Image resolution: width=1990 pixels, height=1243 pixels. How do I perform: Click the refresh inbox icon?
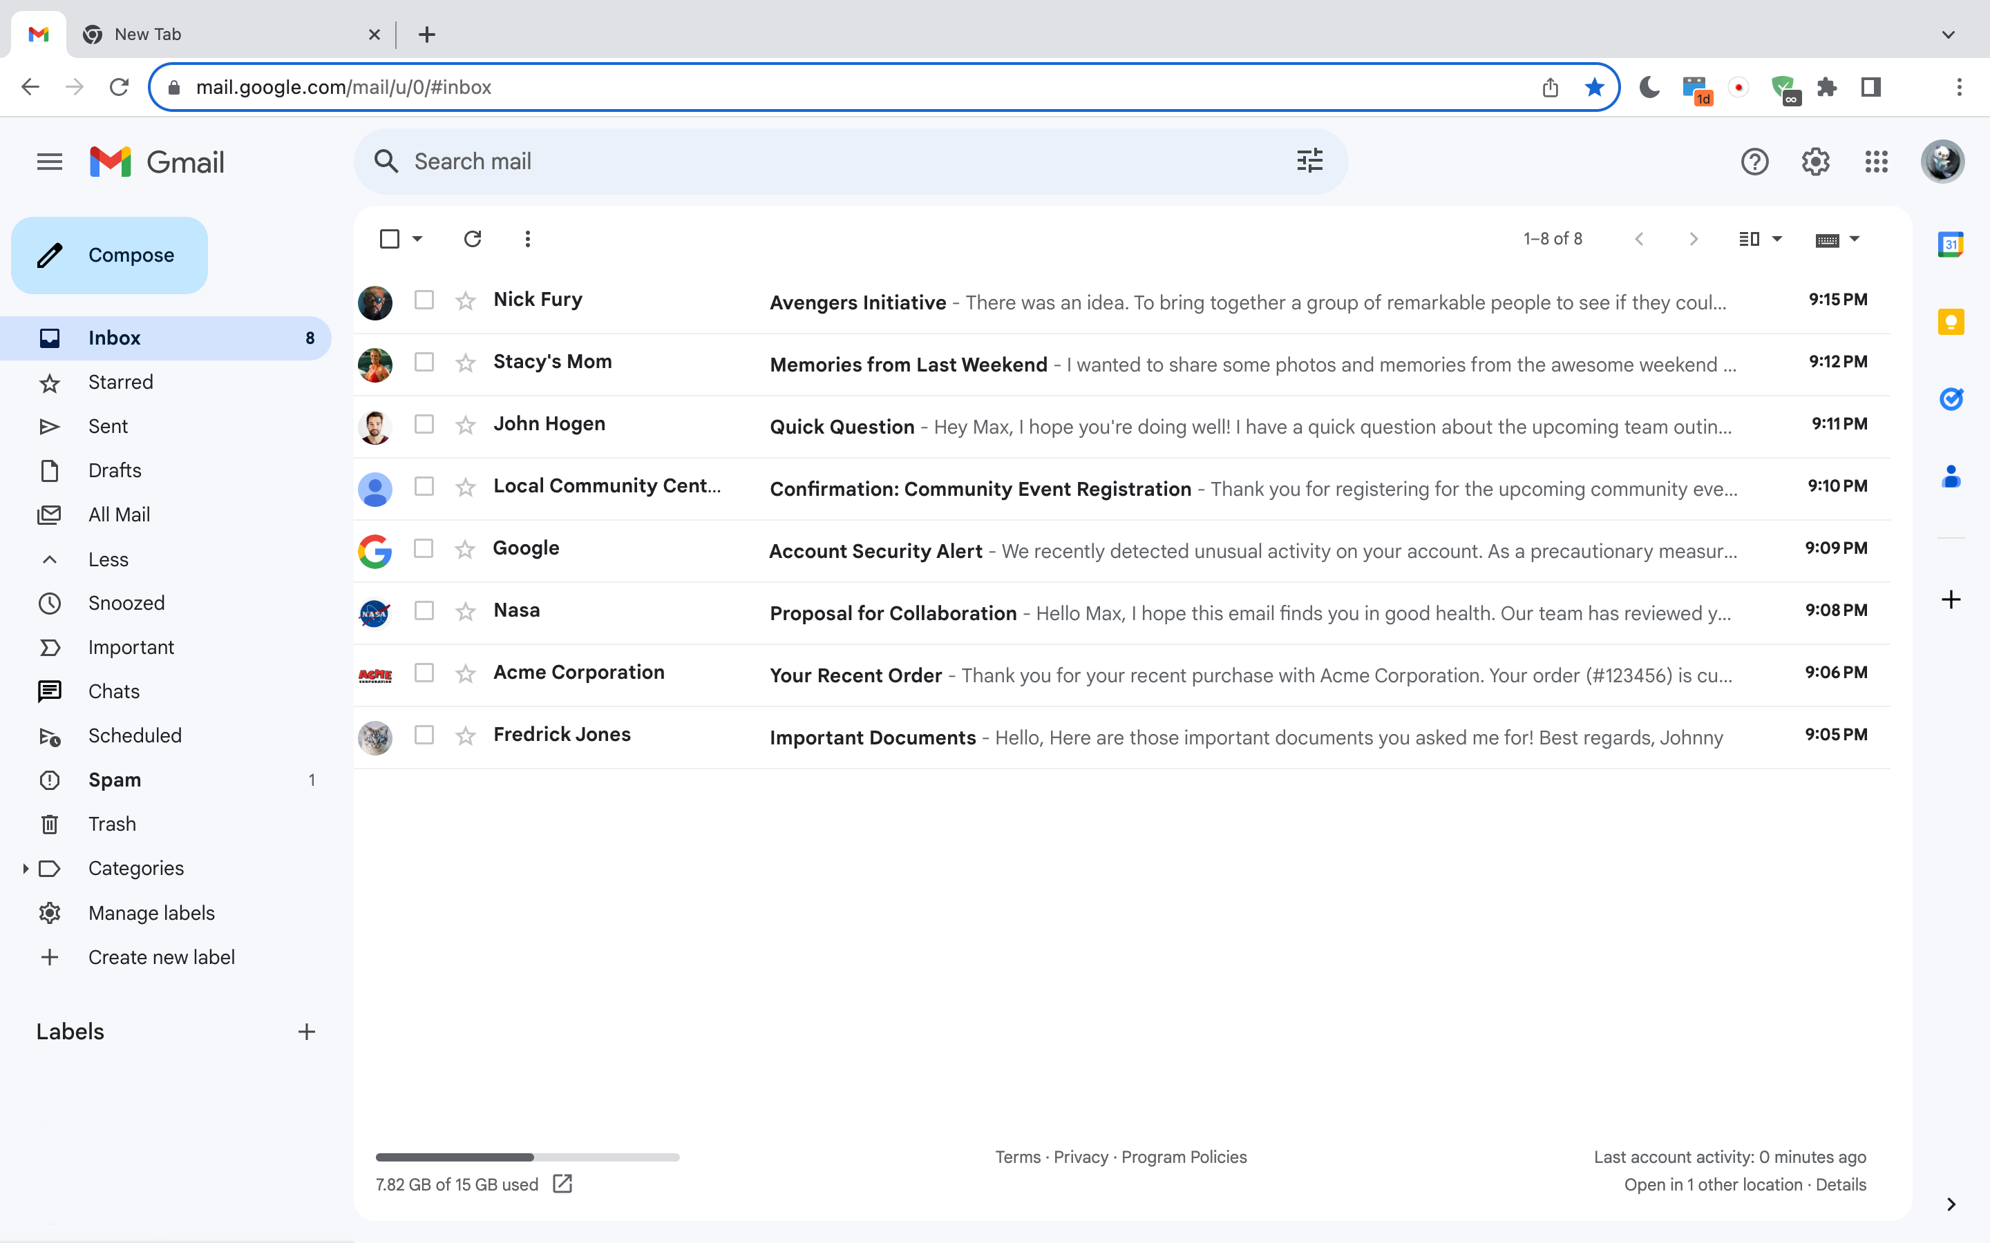[x=472, y=238]
